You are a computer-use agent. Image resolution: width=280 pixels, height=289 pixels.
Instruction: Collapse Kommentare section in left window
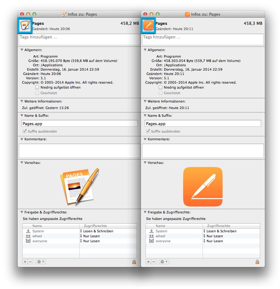click(x=22, y=139)
